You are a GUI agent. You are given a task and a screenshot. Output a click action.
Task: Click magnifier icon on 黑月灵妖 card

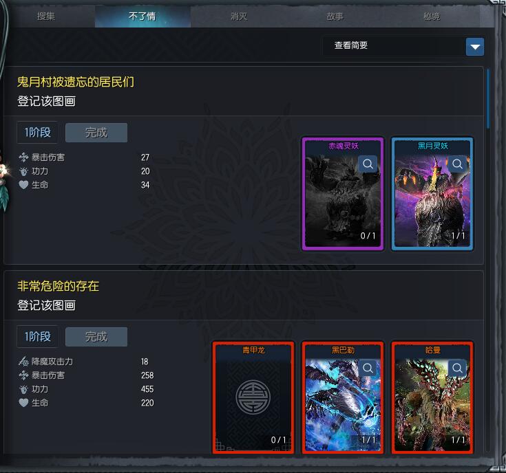pyautogui.click(x=457, y=164)
